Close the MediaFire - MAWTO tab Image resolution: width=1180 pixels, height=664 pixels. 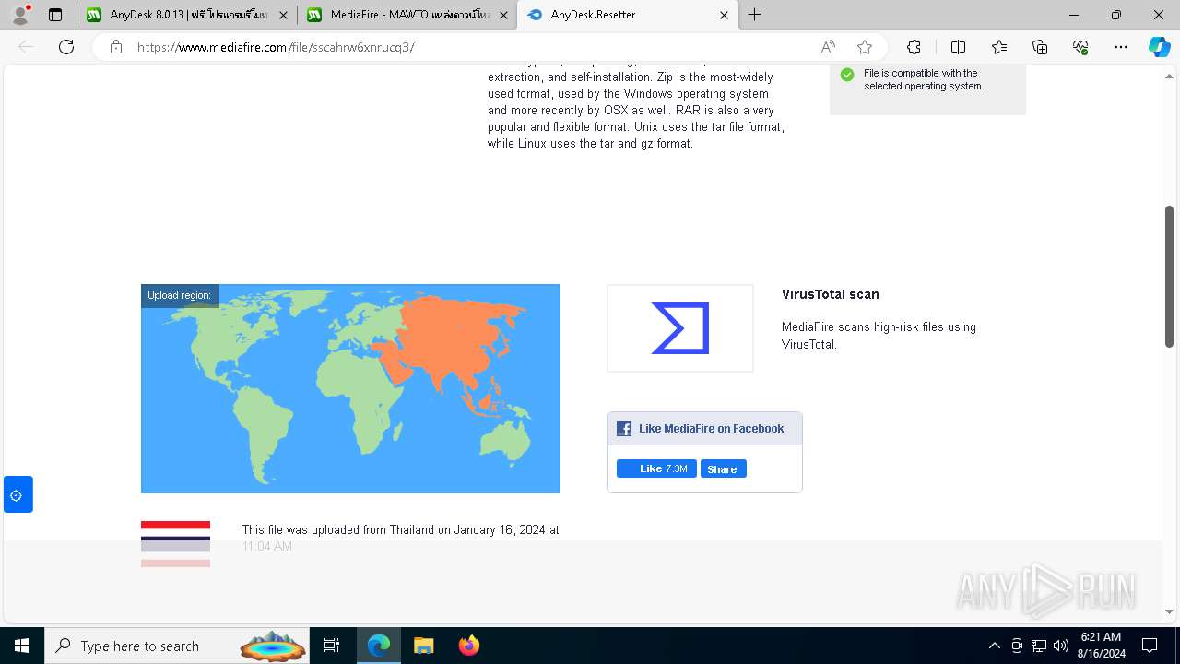click(503, 15)
